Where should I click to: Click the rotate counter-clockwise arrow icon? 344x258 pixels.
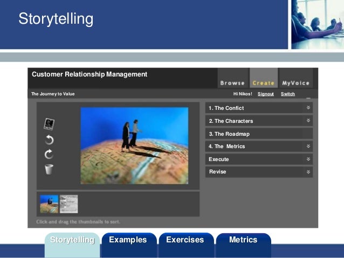coord(49,140)
